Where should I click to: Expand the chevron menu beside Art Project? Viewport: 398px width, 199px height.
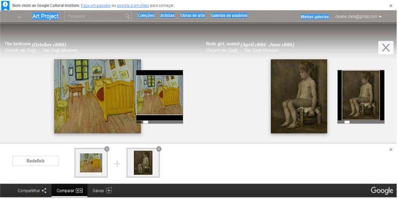pos(19,17)
